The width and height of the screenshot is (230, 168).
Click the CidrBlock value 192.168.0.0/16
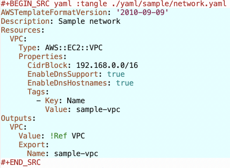(x=107, y=65)
